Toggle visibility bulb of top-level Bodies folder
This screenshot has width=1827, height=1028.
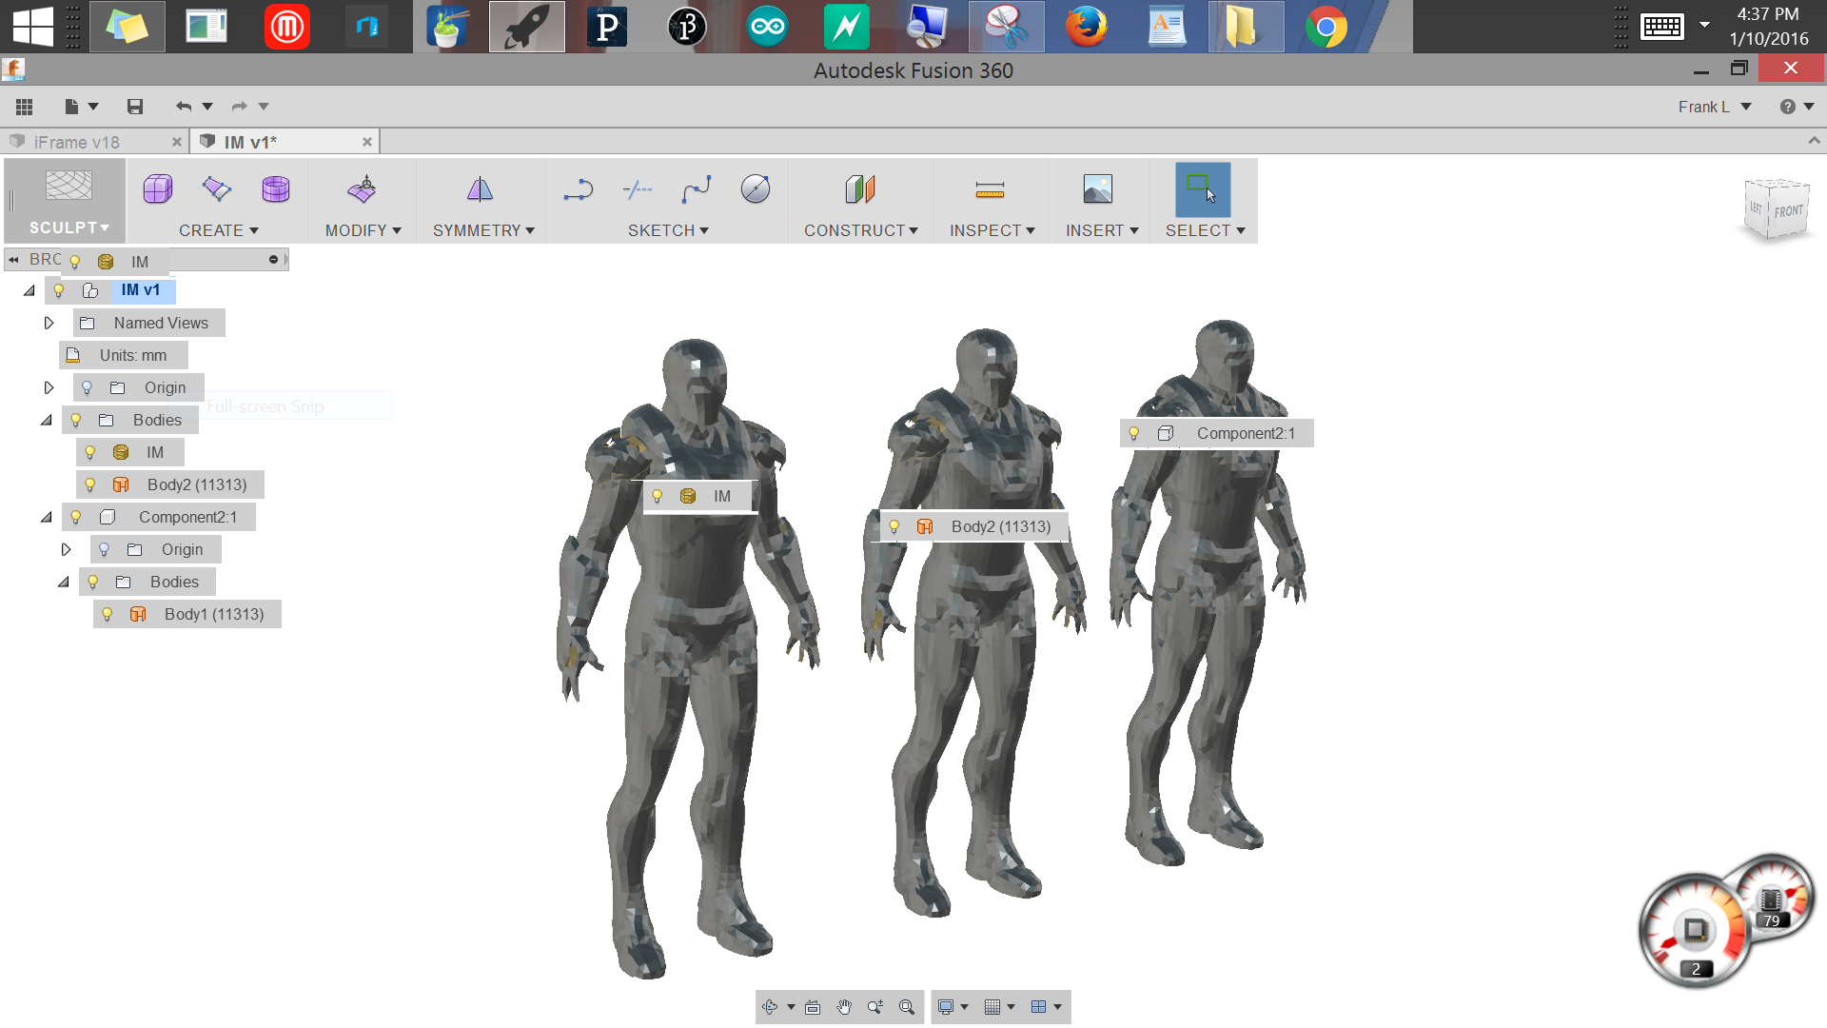coord(76,420)
